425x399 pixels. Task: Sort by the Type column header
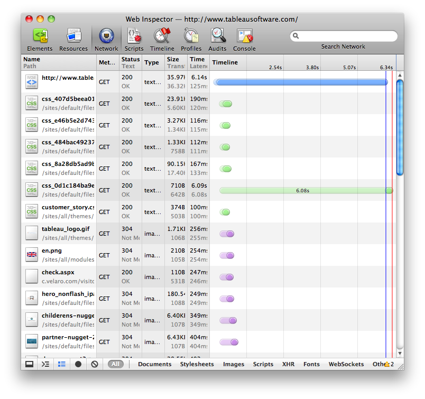[x=153, y=62]
